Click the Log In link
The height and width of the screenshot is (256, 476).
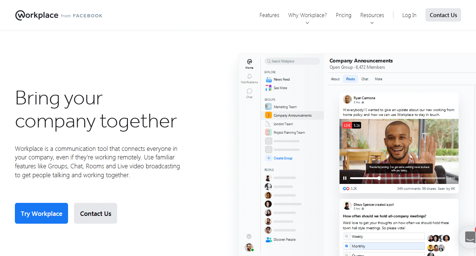coord(409,15)
